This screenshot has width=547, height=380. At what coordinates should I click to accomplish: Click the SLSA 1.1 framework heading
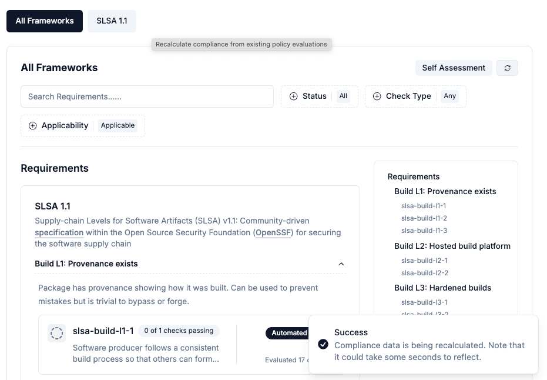coord(52,206)
